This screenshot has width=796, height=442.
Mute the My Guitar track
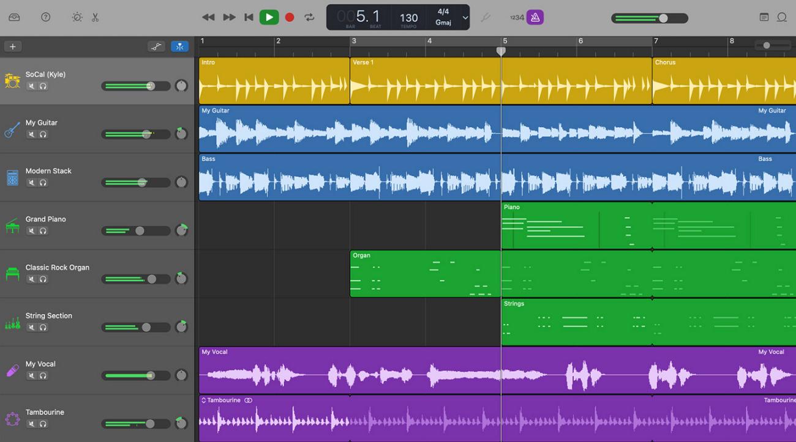click(x=31, y=134)
